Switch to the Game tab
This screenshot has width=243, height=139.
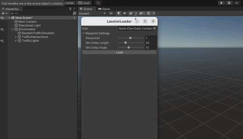[x=104, y=9]
